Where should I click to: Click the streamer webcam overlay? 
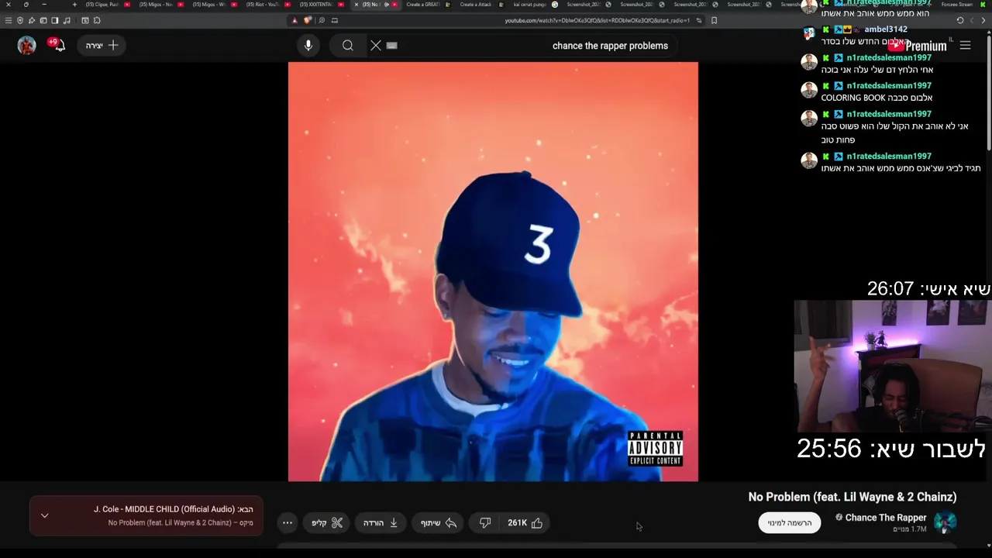[893, 366]
